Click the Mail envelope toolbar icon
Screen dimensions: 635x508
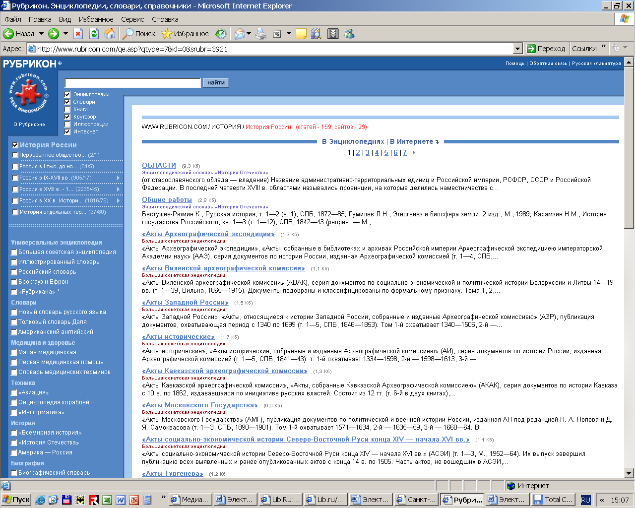240,34
